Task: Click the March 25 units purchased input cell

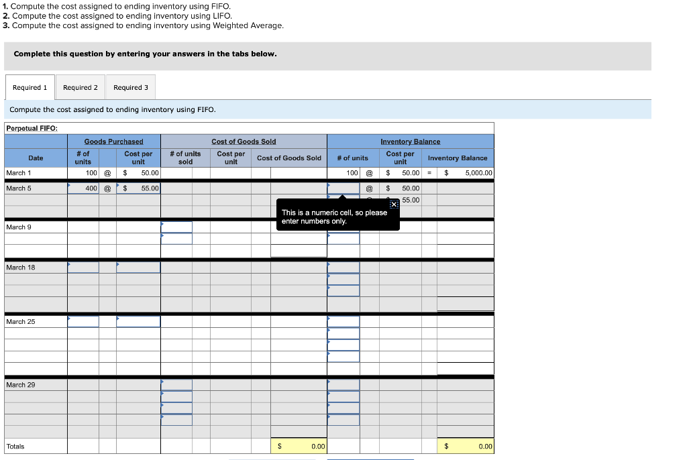Action: pos(83,321)
